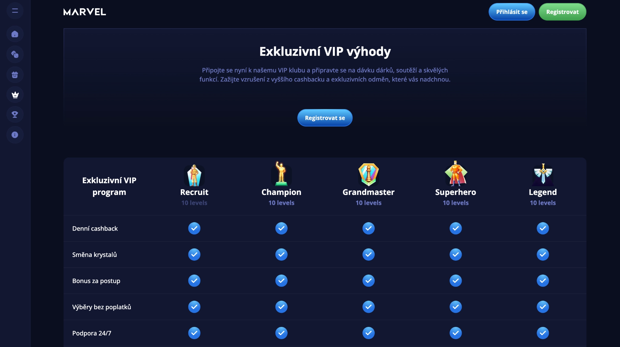This screenshot has height=347, width=620.
Task: Click the MARVEL logo
Action: pyautogui.click(x=85, y=12)
